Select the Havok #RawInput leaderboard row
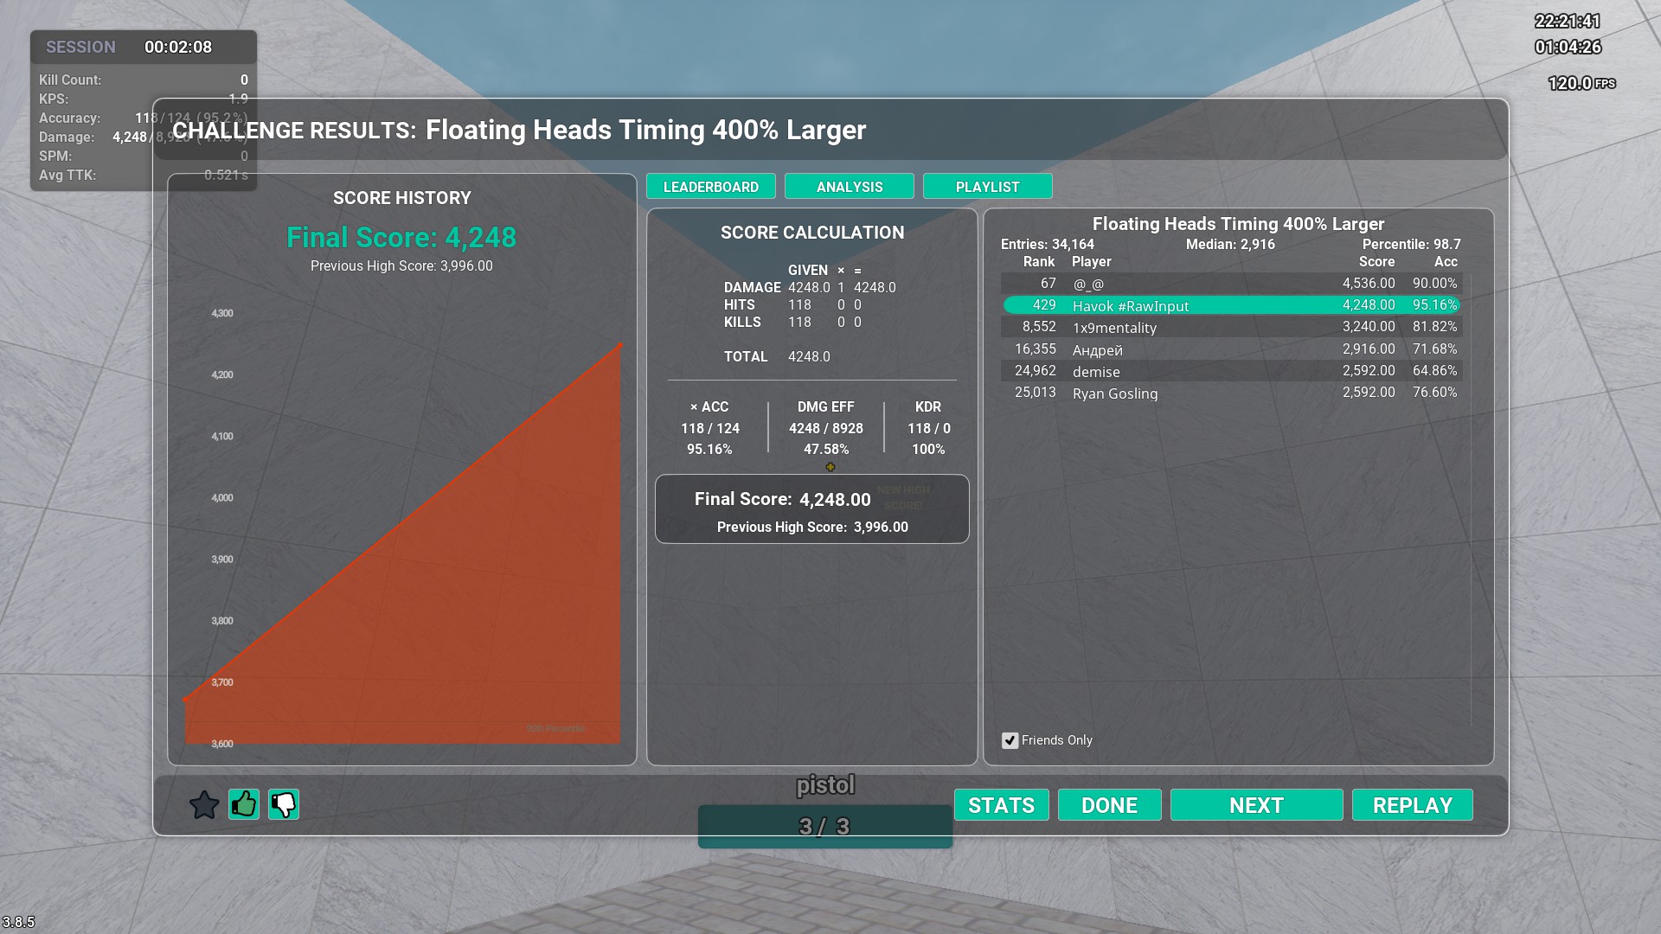 (x=1231, y=305)
